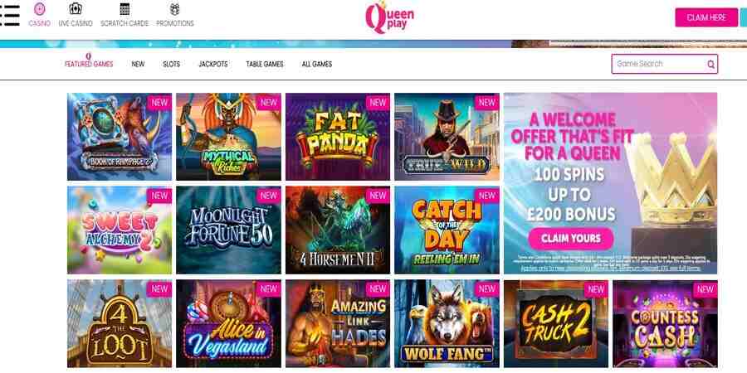747x373 pixels.
Task: Open Scratch Cards icon
Action: point(124,8)
